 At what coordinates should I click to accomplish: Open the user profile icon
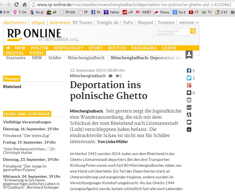coord(189,54)
